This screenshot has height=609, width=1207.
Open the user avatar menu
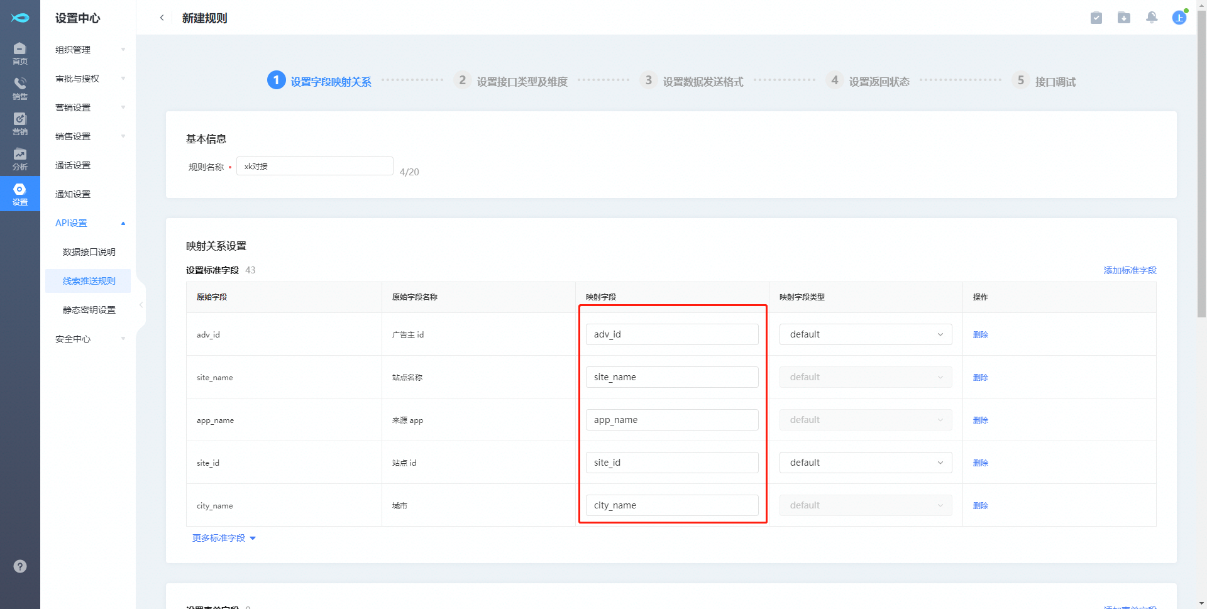[1179, 18]
